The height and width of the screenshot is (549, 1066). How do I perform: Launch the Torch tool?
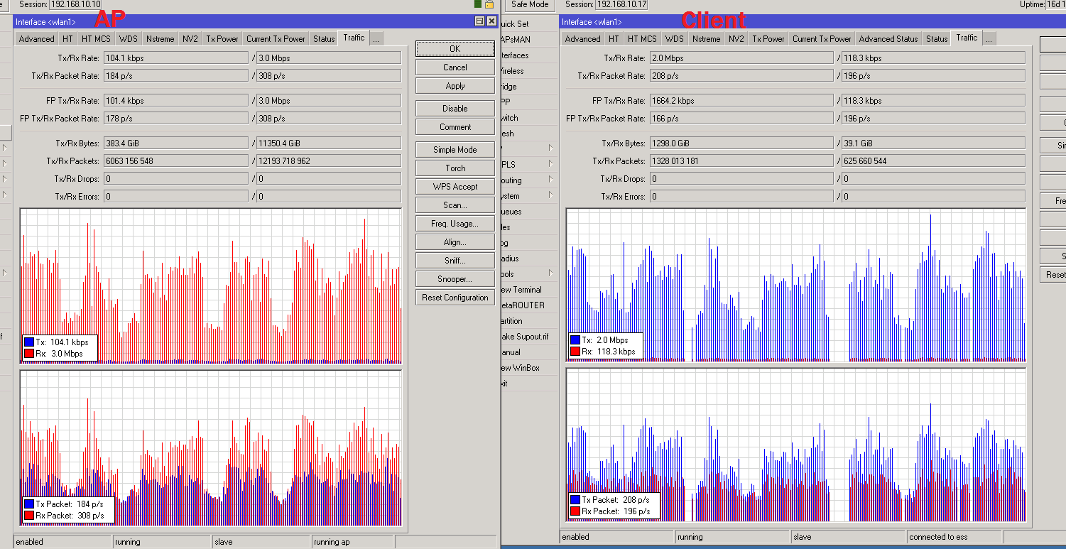455,168
